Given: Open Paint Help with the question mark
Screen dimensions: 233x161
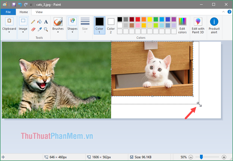Looking at the screenshot, I should tap(229, 12).
